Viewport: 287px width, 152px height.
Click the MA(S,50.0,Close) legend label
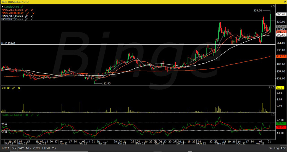tap(12, 16)
